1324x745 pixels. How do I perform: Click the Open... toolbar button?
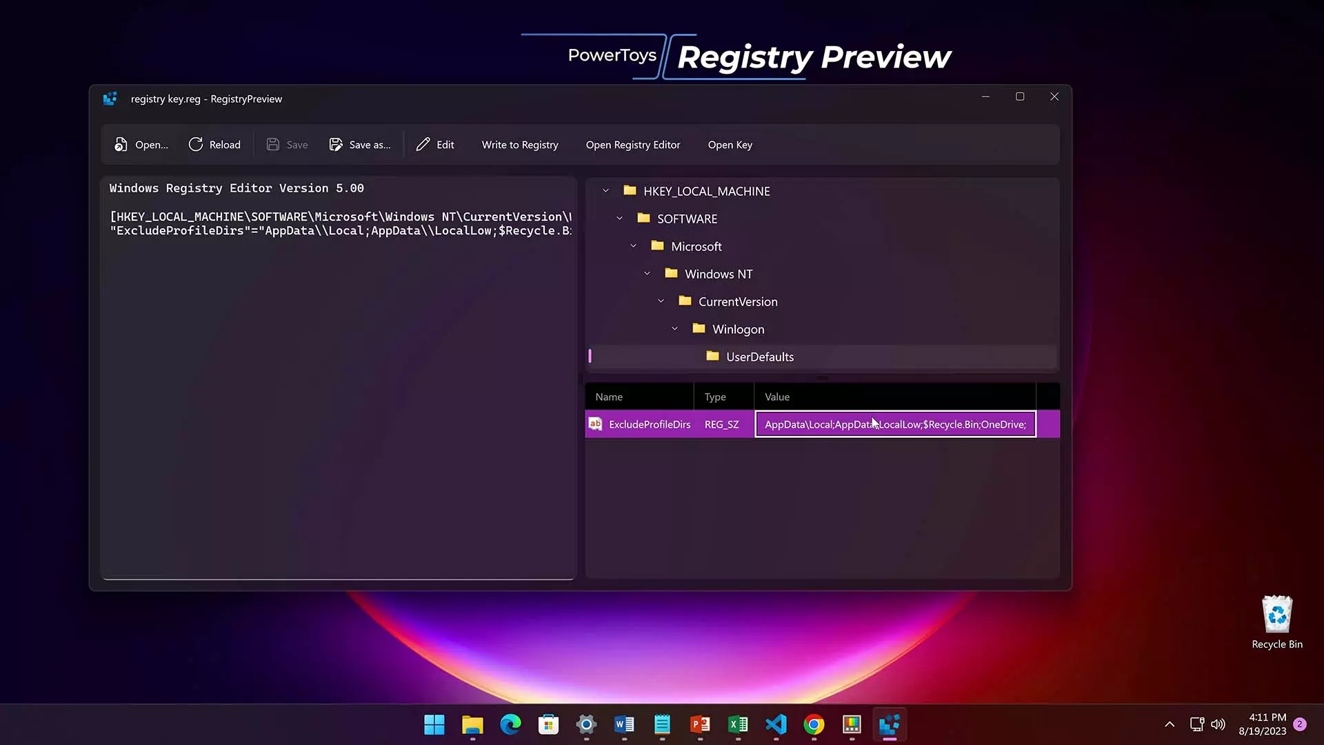click(x=141, y=144)
